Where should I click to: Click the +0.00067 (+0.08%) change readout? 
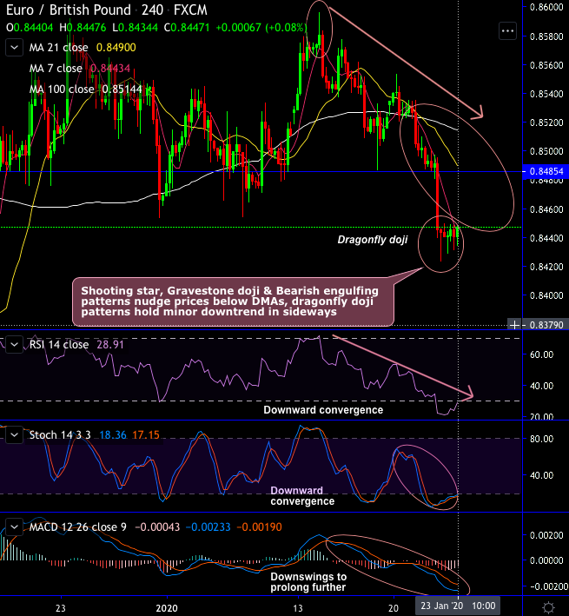point(261,28)
